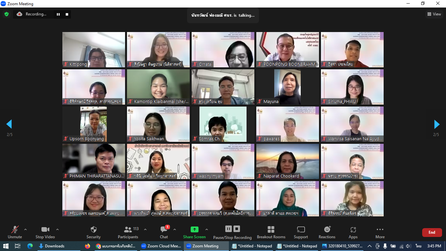The width and height of the screenshot is (446, 251).
Task: Unmute the microphone
Action: click(x=15, y=232)
